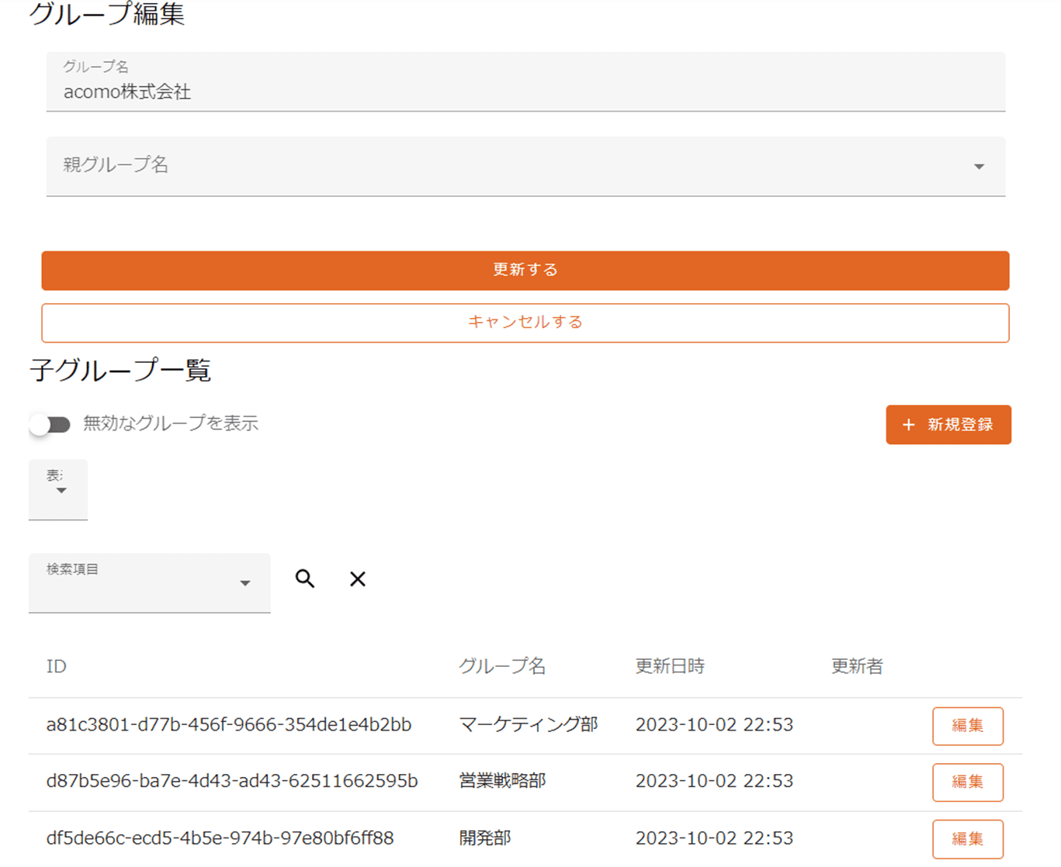Sort by 更新日時 column header
The image size is (1061, 867).
point(670,666)
